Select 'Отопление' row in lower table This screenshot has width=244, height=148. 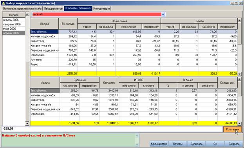click(134, 114)
